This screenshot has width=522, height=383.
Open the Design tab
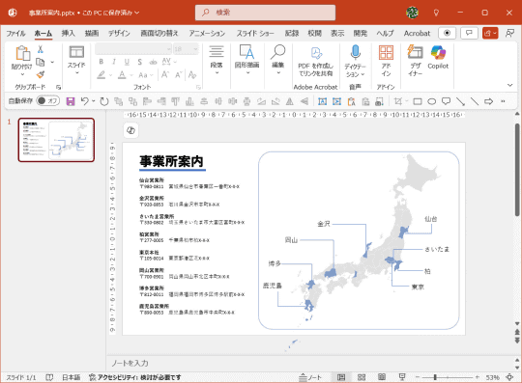point(119,33)
